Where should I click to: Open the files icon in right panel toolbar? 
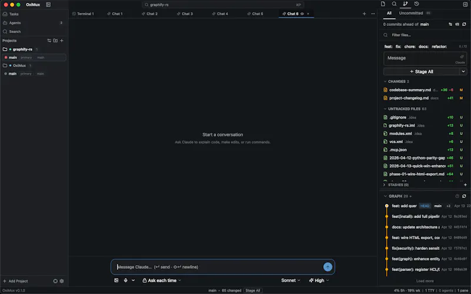(383, 4)
